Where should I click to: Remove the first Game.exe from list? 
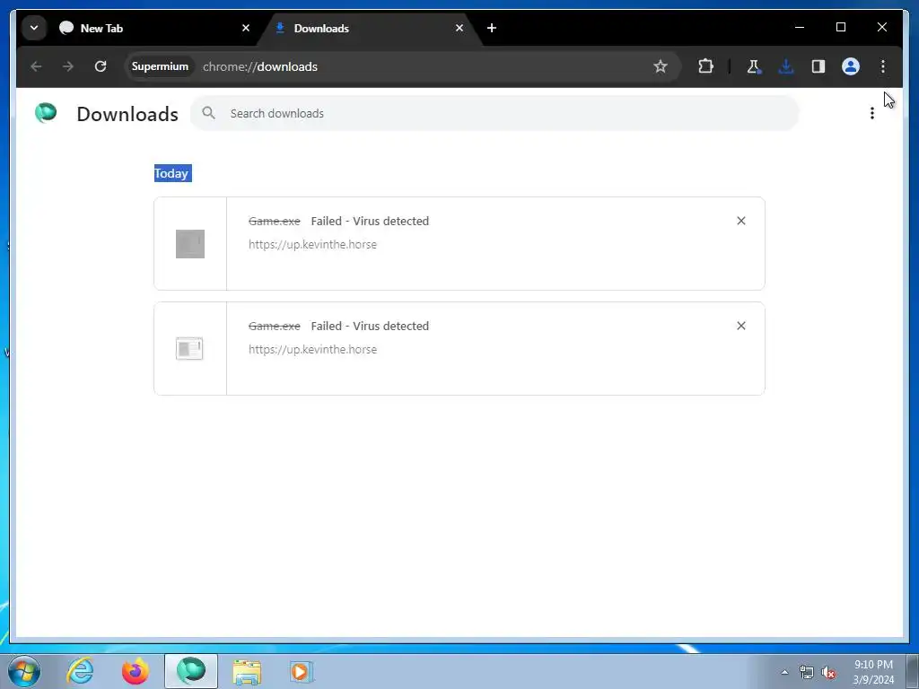click(x=740, y=221)
